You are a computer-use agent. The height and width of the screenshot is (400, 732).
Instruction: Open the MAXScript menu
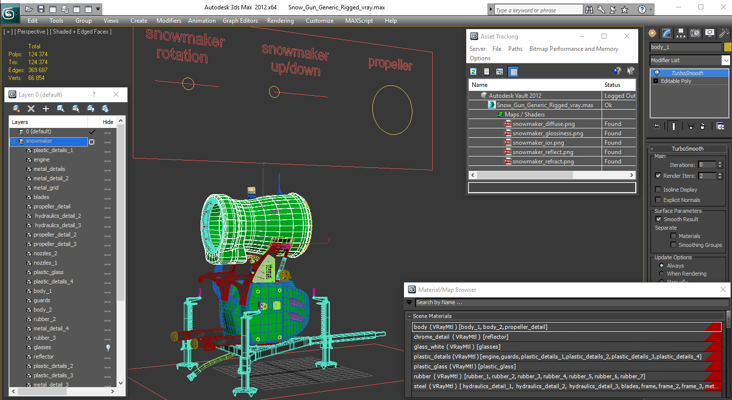[359, 21]
